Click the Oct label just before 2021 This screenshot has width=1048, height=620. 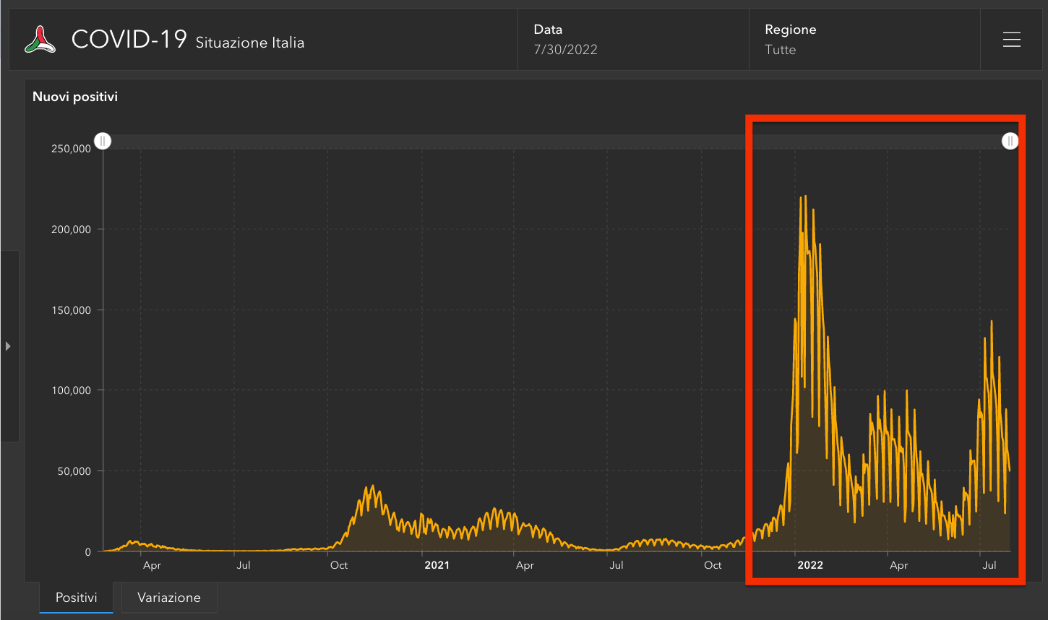click(x=339, y=565)
